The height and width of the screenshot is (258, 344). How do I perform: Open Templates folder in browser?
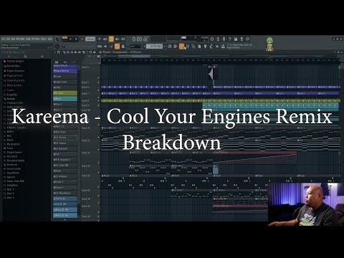pyautogui.click(x=11, y=185)
